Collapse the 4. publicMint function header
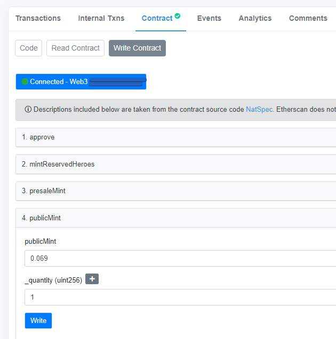Screen dimensions: 336x339 [x=175, y=218]
